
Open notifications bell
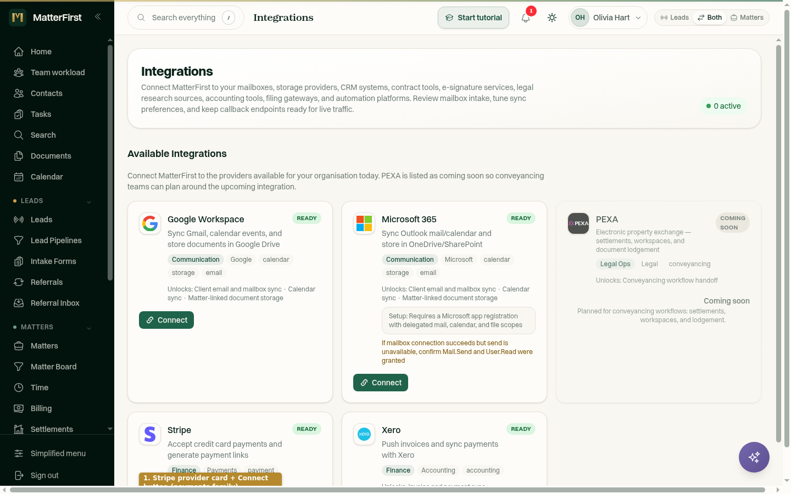(526, 18)
